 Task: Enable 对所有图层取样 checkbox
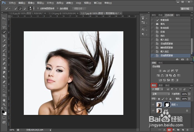click(38, 8)
